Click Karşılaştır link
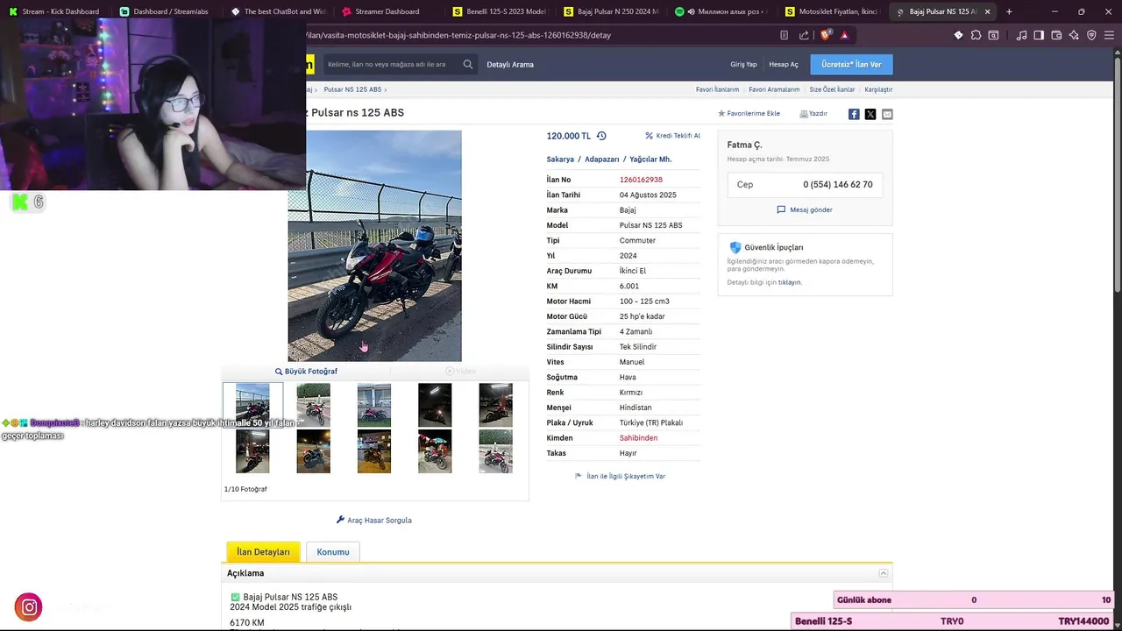The width and height of the screenshot is (1122, 631). (878, 89)
